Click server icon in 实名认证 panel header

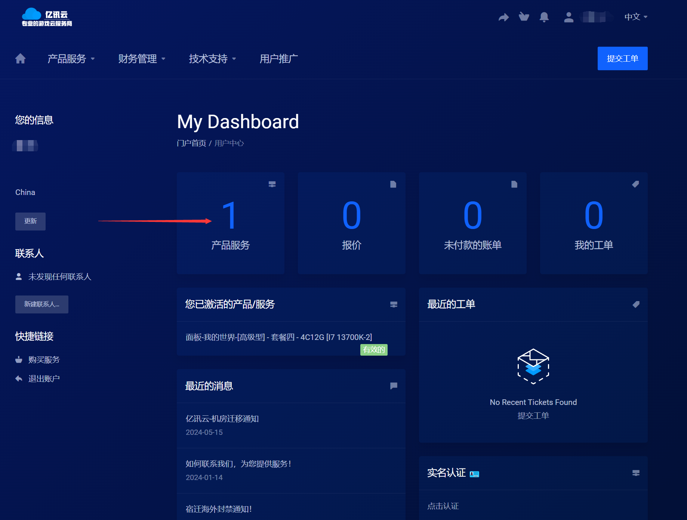(636, 473)
